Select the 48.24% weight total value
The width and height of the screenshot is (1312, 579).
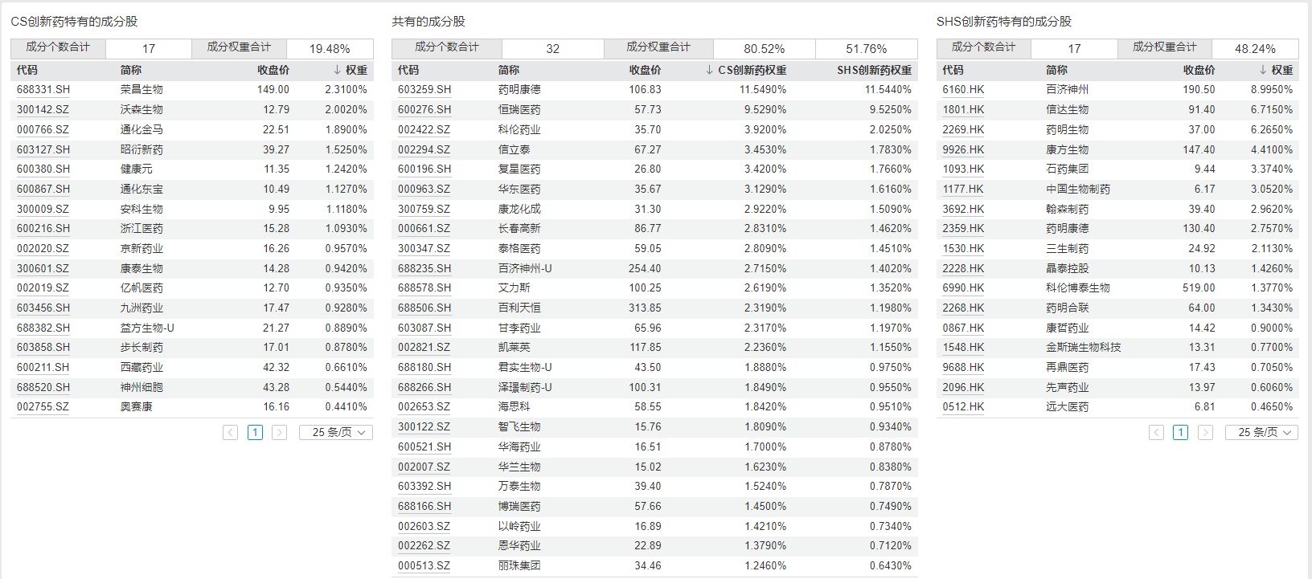coord(1256,49)
